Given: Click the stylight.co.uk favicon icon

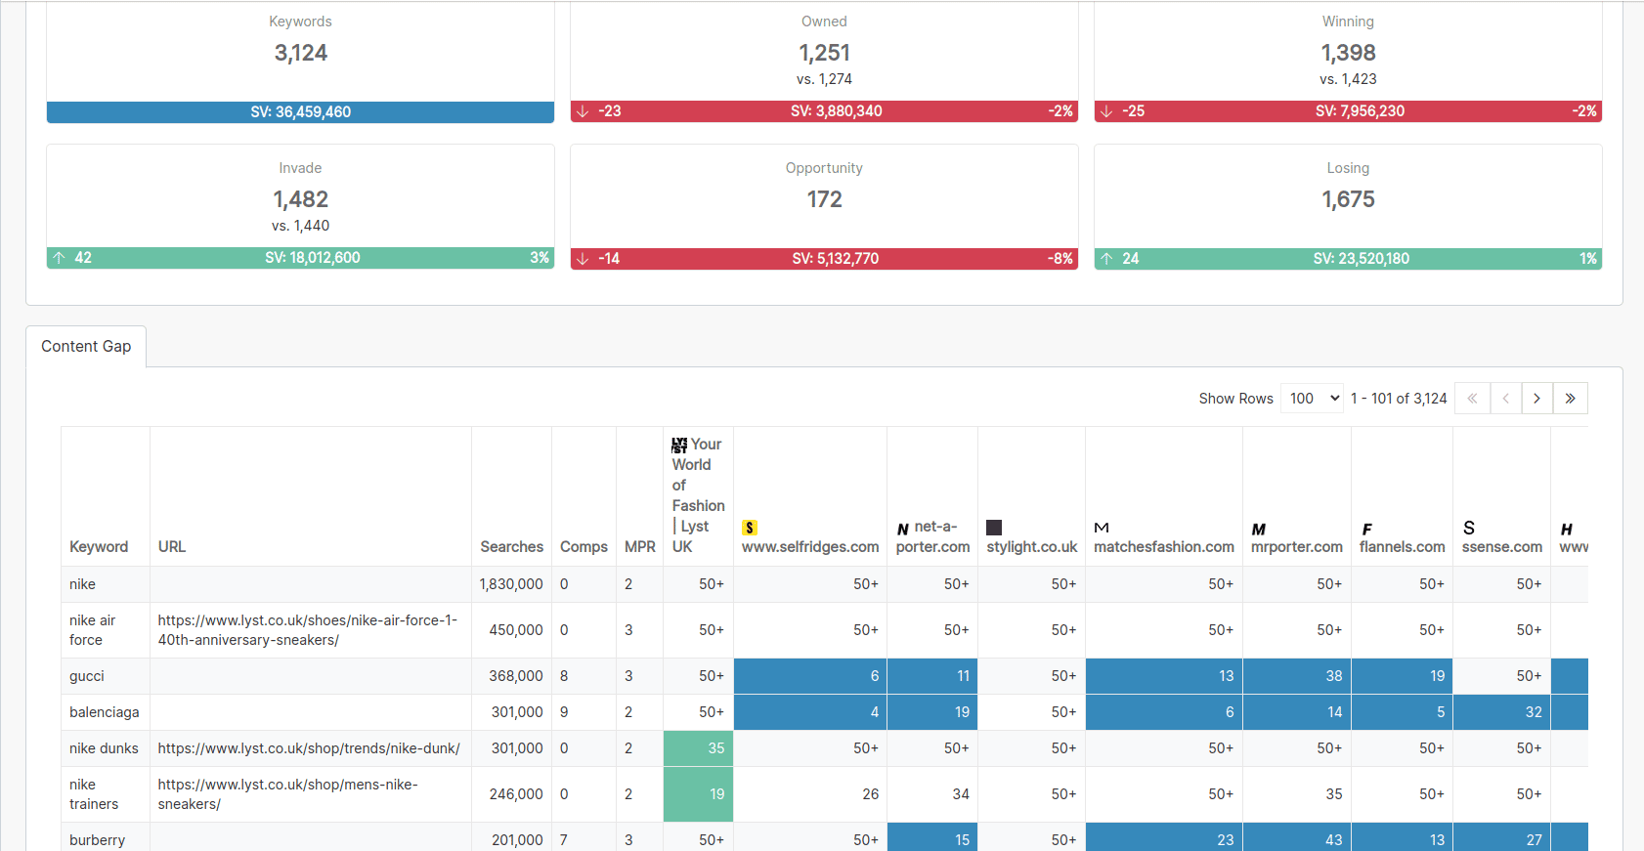Looking at the screenshot, I should pyautogui.click(x=994, y=528).
